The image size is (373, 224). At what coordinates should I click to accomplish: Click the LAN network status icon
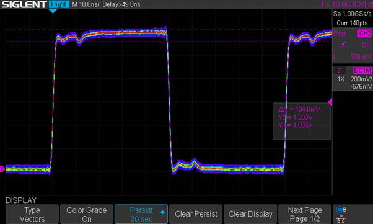pos(341,219)
